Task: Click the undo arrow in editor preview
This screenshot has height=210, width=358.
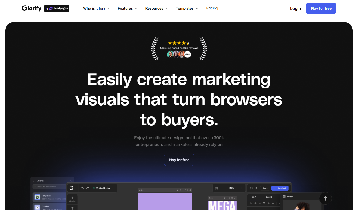Action: [83, 188]
